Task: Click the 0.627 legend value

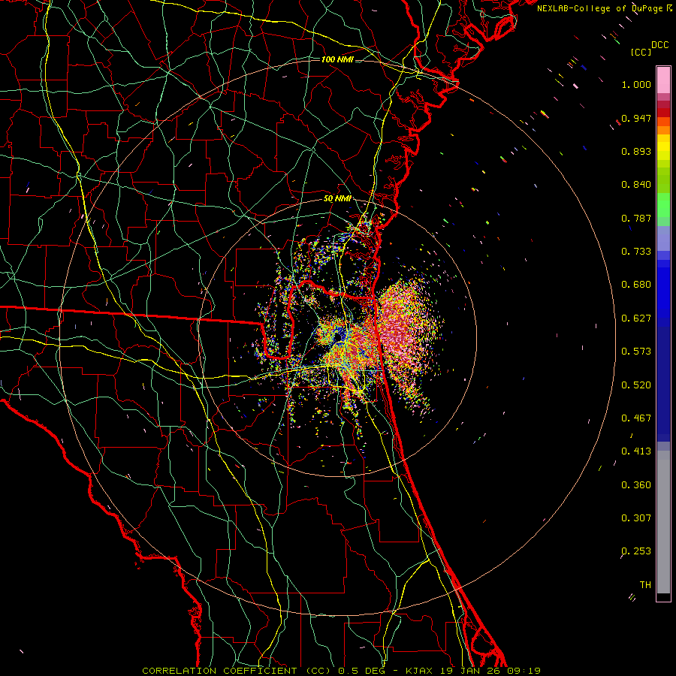Action: coord(636,318)
